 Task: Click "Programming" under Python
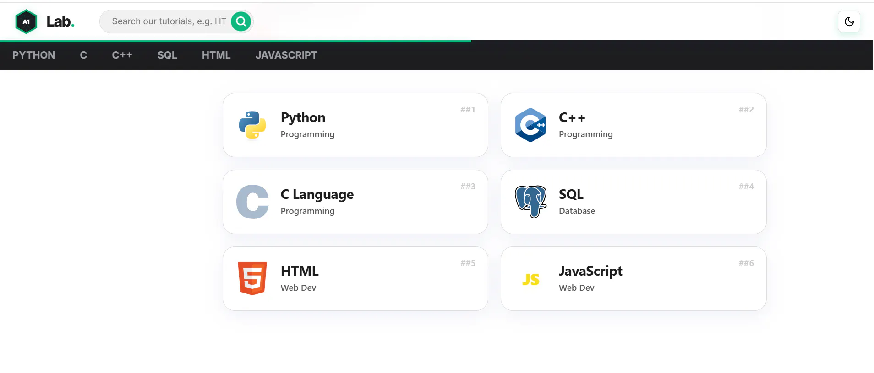307,134
